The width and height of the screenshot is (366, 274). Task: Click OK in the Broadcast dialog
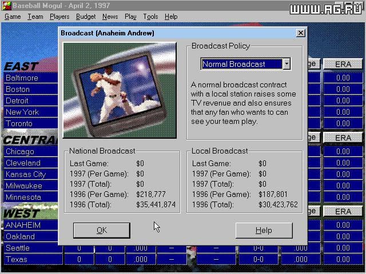102,230
